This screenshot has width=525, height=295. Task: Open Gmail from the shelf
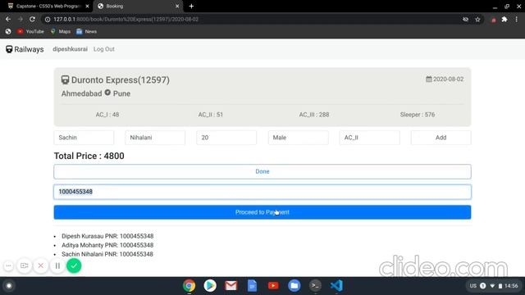[231, 286]
